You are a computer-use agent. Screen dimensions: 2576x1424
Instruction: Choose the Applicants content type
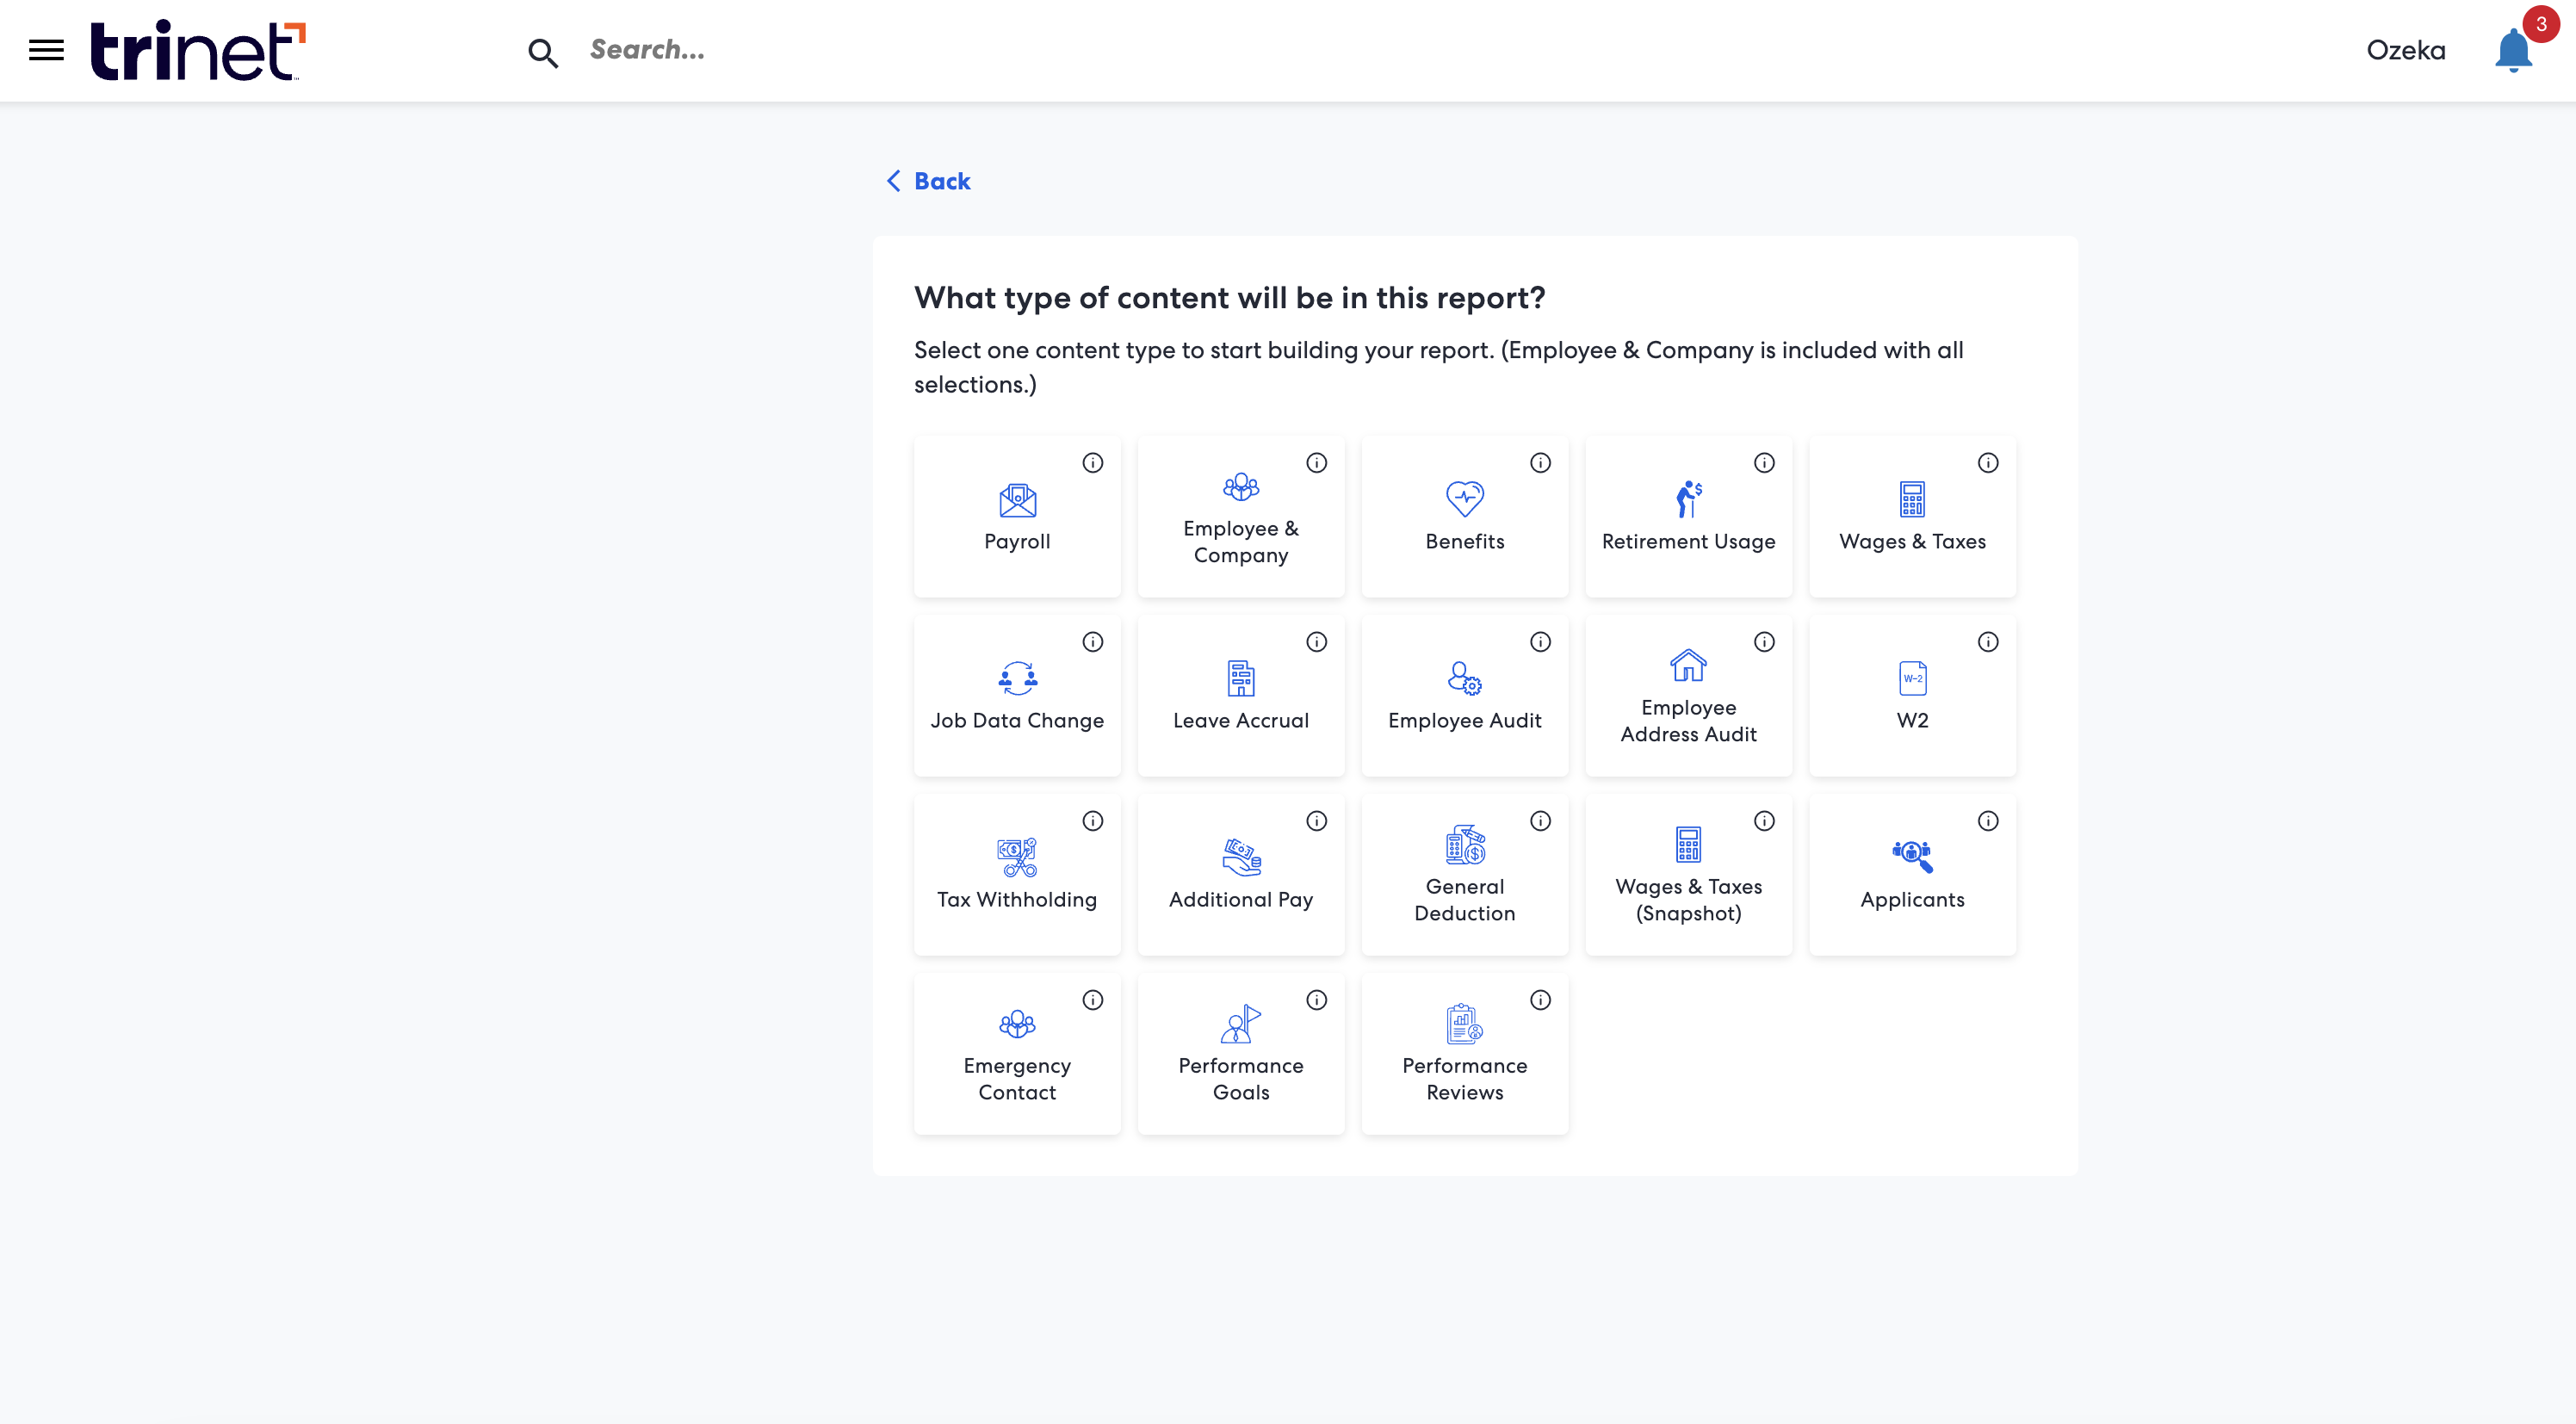1913,875
